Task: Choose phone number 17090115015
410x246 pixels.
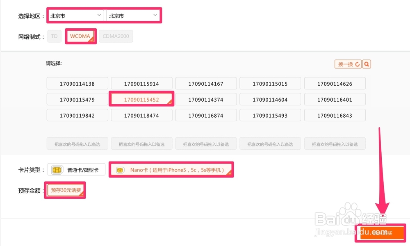Action: (x=270, y=83)
